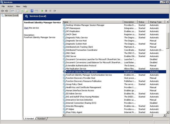Select the DFS Namespace service

tap(114, 28)
